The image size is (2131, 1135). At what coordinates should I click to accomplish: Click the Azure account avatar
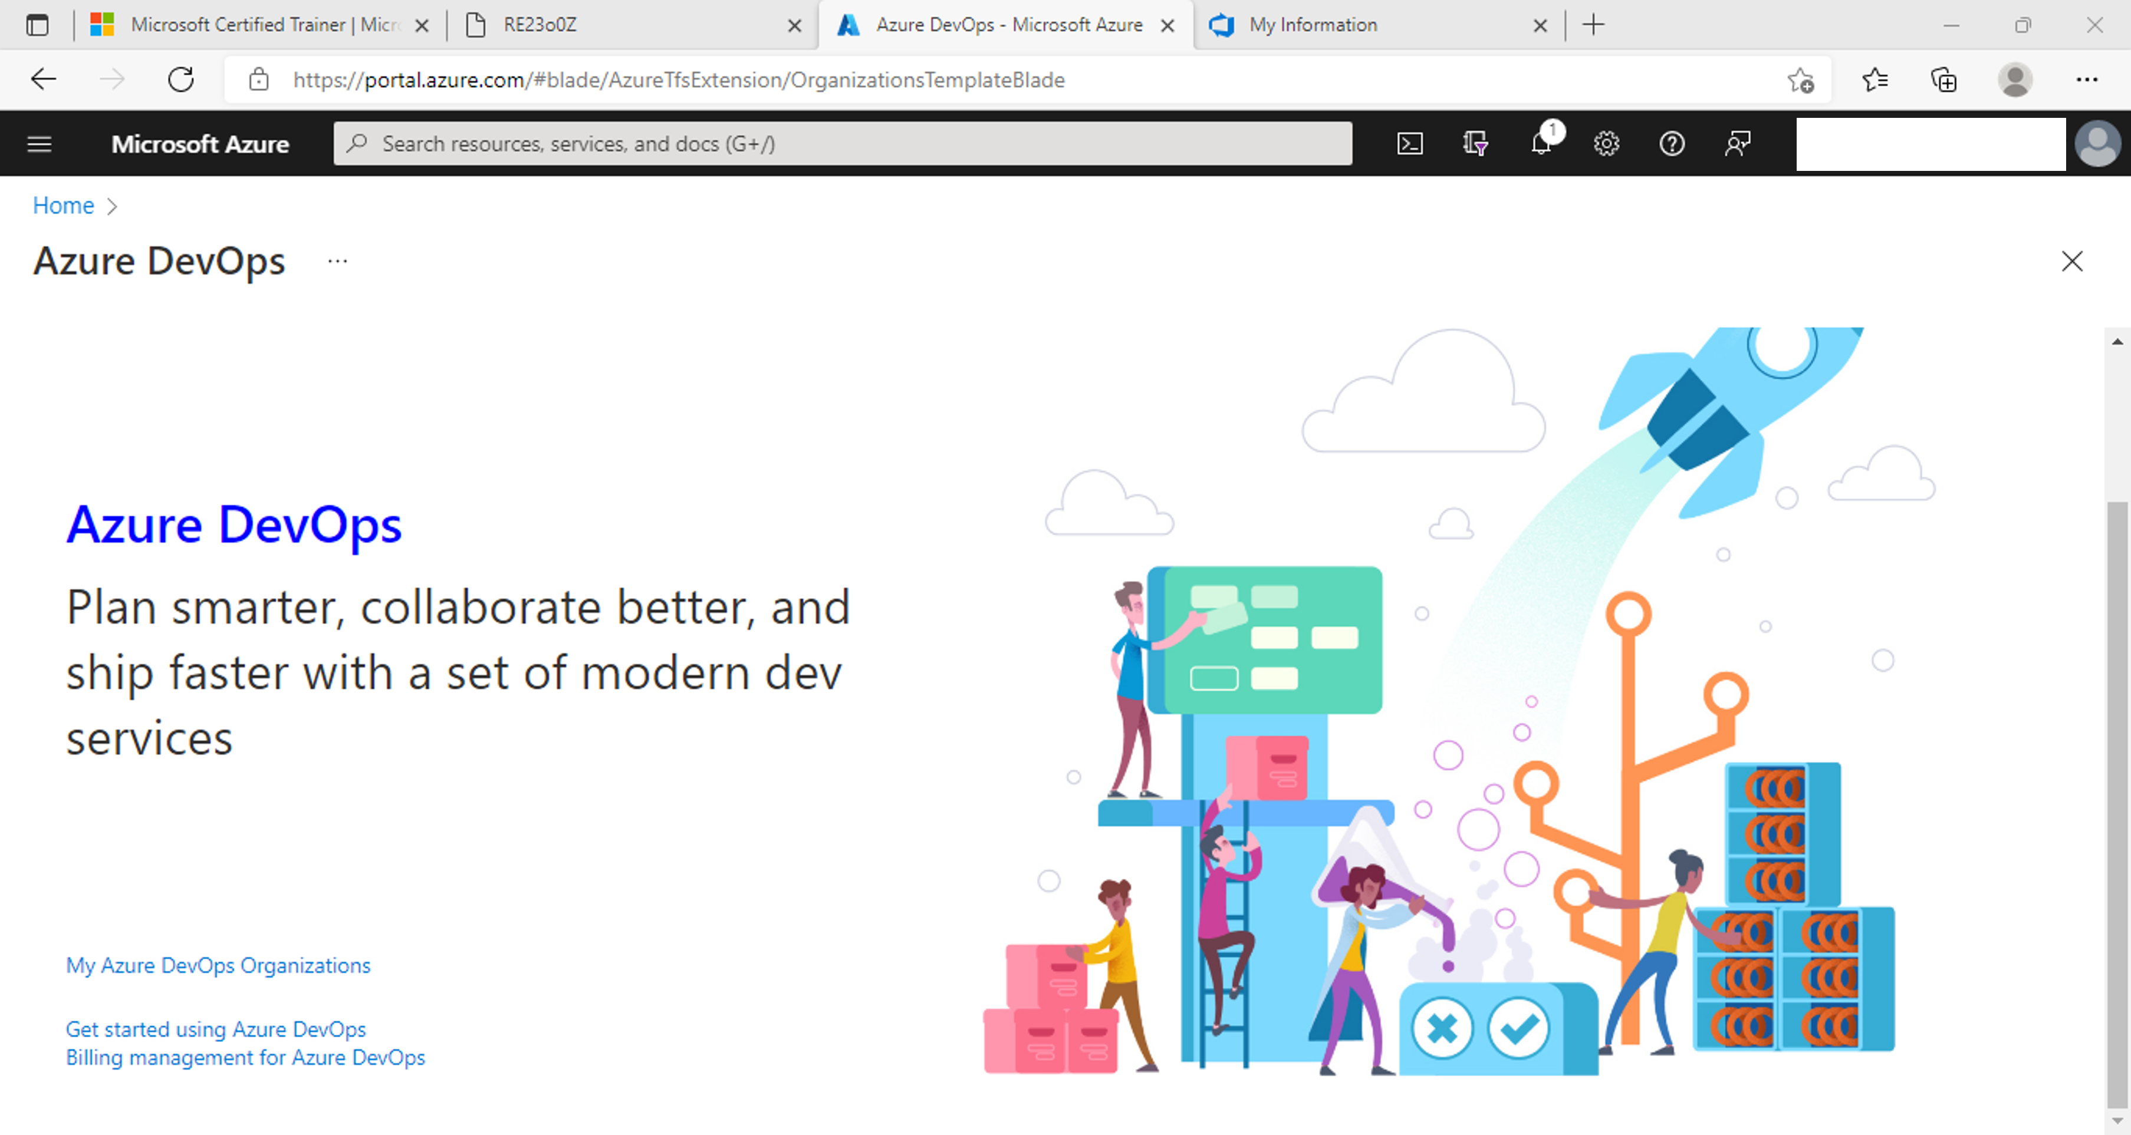[x=2098, y=144]
